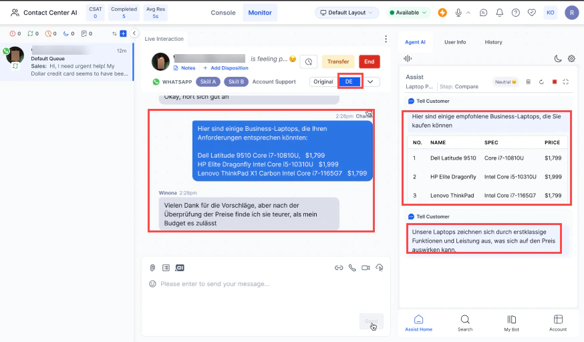This screenshot has width=584, height=342.
Task: Click the paperclip attachment icon
Action: [152, 268]
